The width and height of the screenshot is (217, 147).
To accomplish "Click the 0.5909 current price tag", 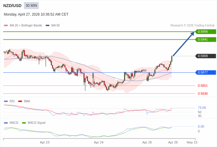I will 206,56.
